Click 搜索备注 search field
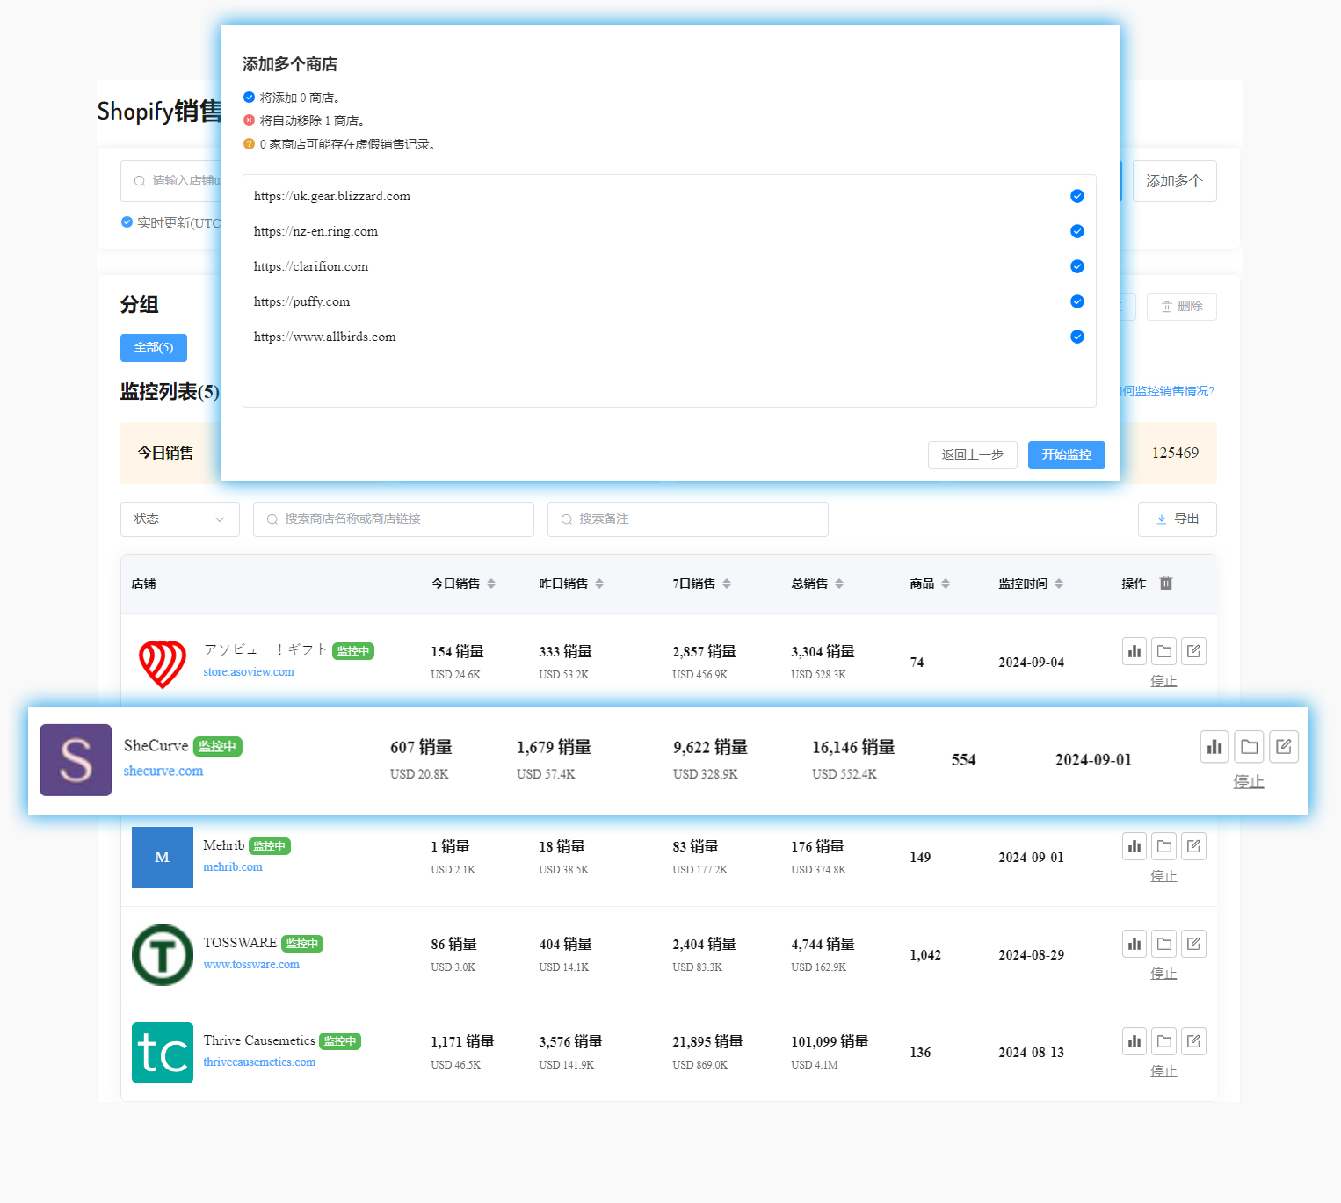Viewport: 1341px width, 1203px height. pos(688,519)
